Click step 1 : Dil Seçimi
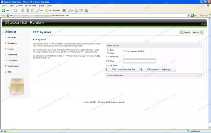The height and width of the screenshot is (133, 211). pyautogui.click(x=11, y=38)
